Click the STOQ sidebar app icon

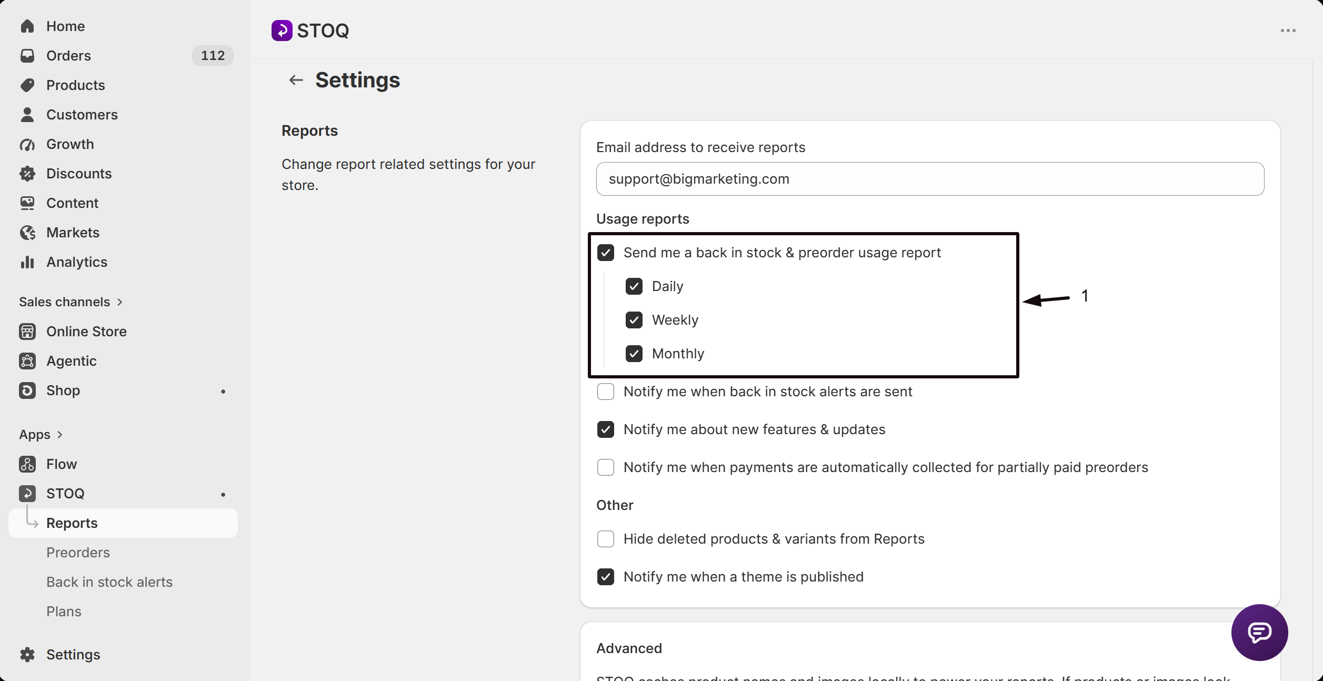pos(27,494)
